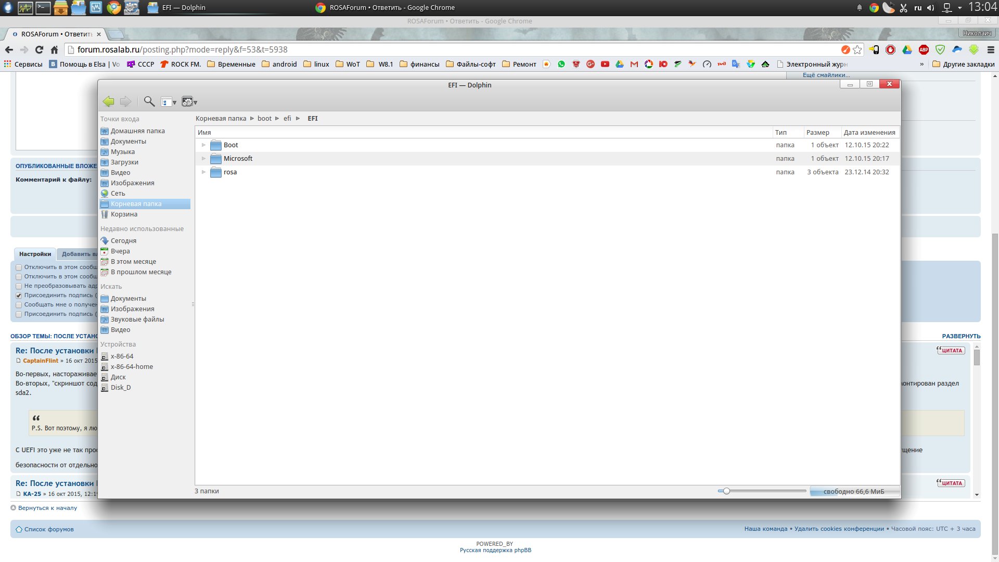Click the Dolphin search magnifier icon

149,101
